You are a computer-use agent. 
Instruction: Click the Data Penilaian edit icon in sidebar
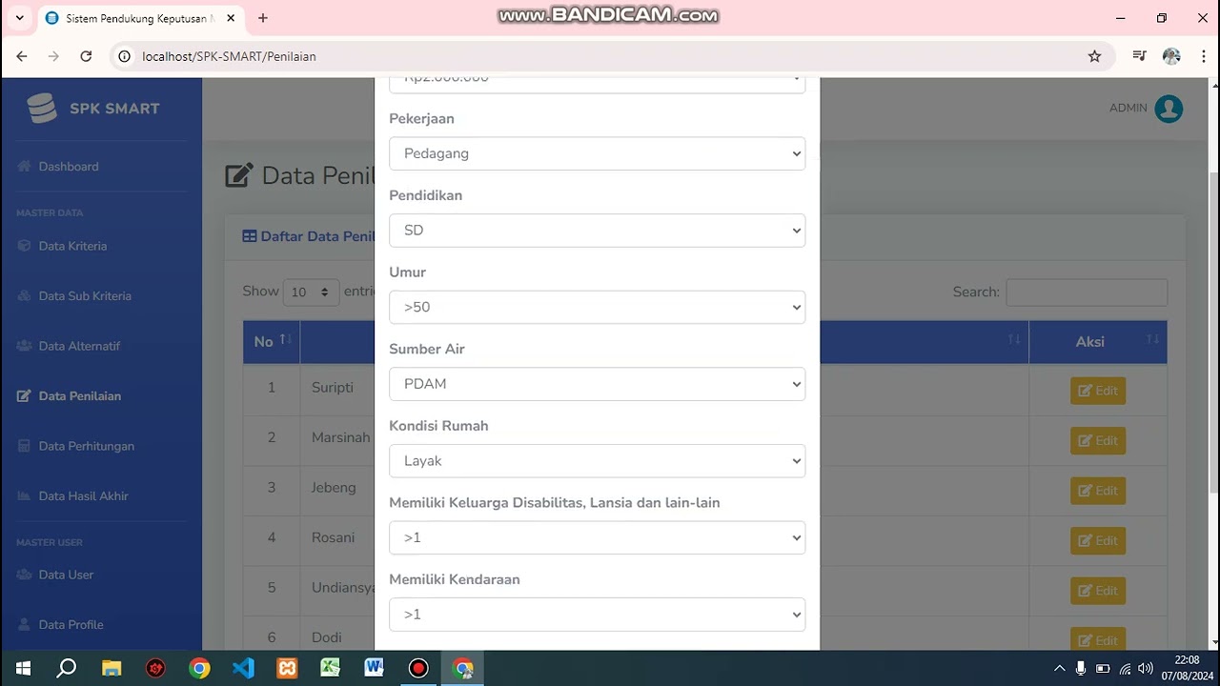click(25, 396)
